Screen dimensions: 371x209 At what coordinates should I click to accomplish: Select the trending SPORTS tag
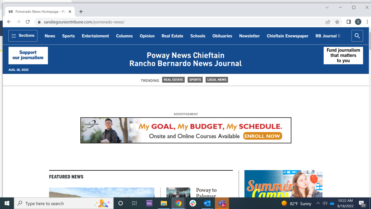[x=195, y=80]
